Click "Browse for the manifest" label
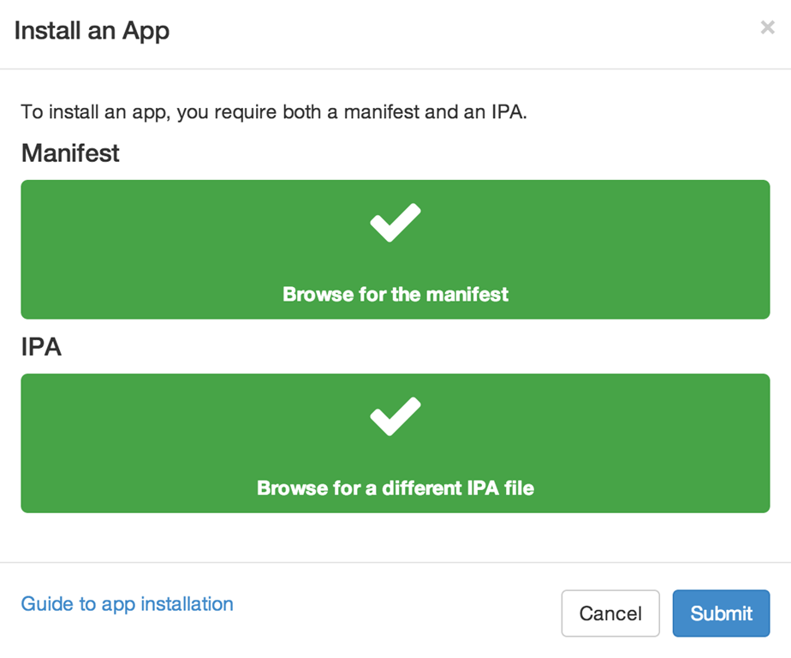The height and width of the screenshot is (658, 791). coord(395,295)
